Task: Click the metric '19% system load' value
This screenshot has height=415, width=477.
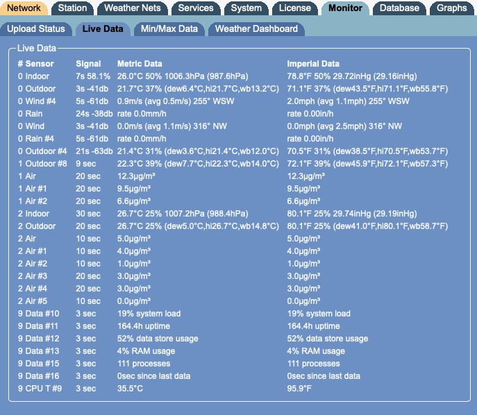Action: [149, 314]
